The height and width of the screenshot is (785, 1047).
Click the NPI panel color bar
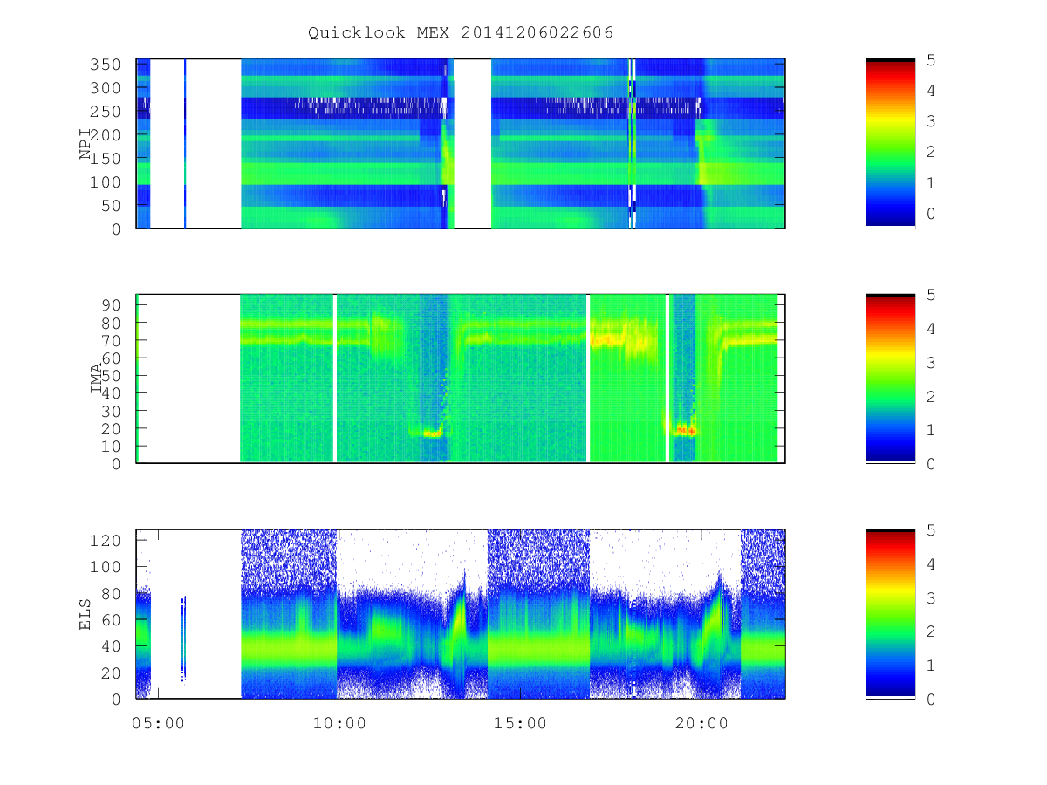pyautogui.click(x=890, y=144)
